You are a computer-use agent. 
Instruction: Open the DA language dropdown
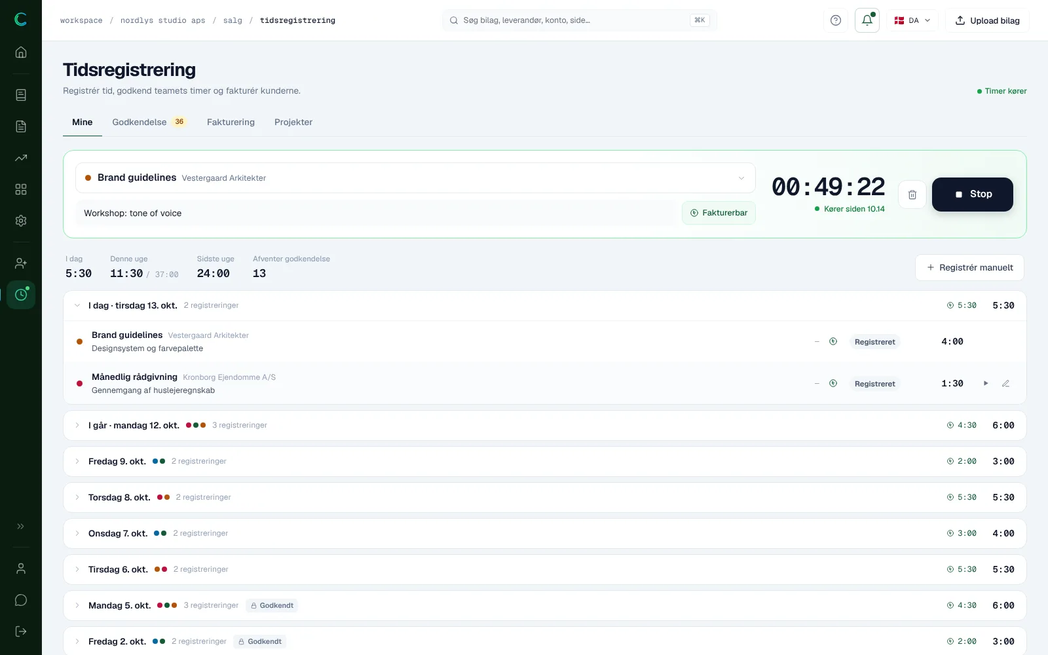913,20
